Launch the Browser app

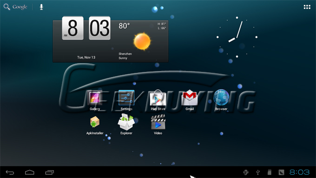click(x=221, y=100)
